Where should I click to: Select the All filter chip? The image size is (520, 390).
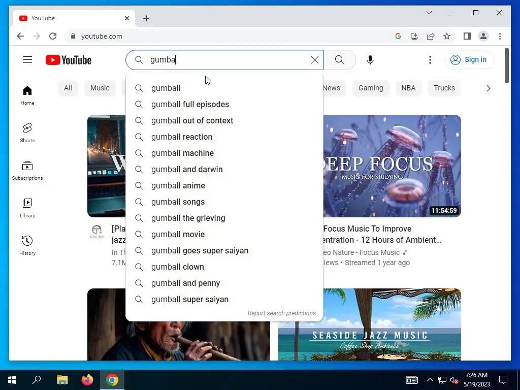(68, 88)
